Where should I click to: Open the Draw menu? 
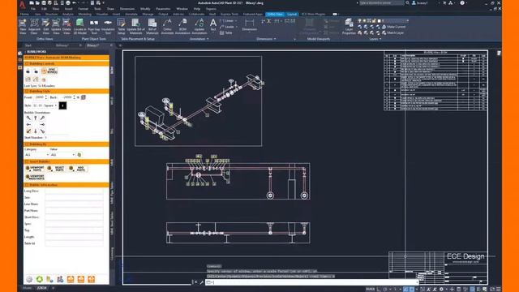click(x=110, y=9)
